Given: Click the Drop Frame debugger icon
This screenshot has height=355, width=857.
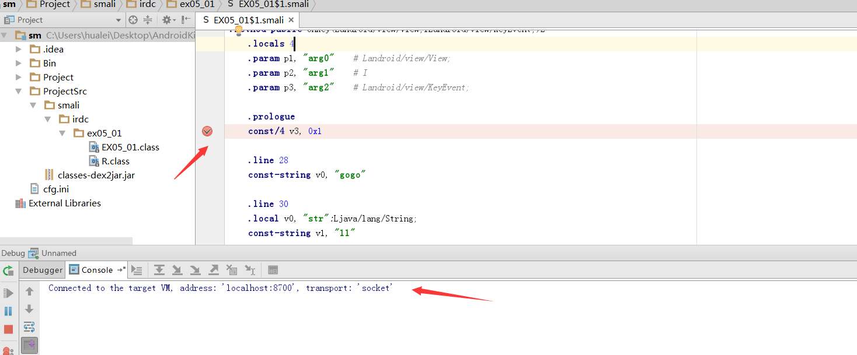Looking at the screenshot, I should [x=232, y=270].
